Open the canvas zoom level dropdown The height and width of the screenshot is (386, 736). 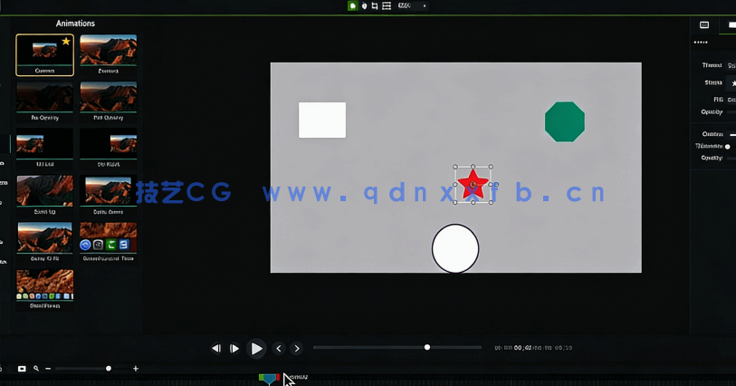pos(412,5)
